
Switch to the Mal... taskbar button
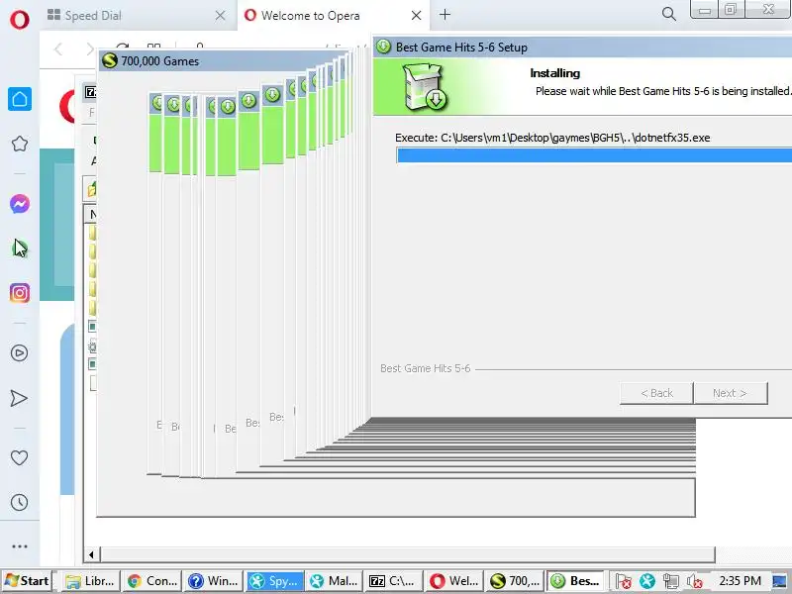tap(334, 581)
